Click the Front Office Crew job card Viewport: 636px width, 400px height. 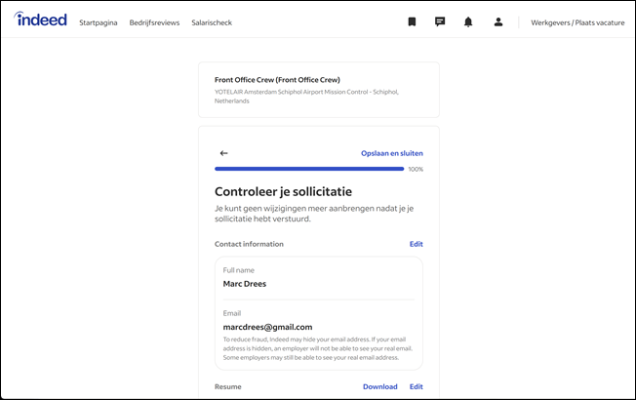click(318, 90)
